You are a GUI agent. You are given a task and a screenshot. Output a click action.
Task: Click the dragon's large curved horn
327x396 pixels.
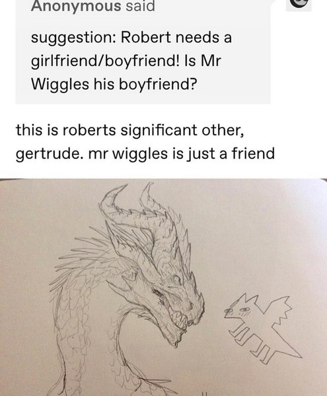112,207
